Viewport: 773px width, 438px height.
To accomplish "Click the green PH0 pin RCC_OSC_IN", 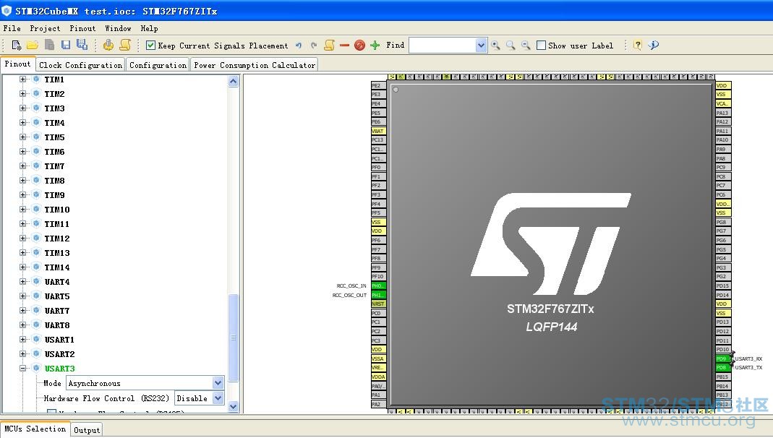I will pos(378,285).
